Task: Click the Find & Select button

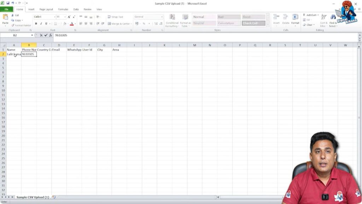Action: click(x=333, y=20)
